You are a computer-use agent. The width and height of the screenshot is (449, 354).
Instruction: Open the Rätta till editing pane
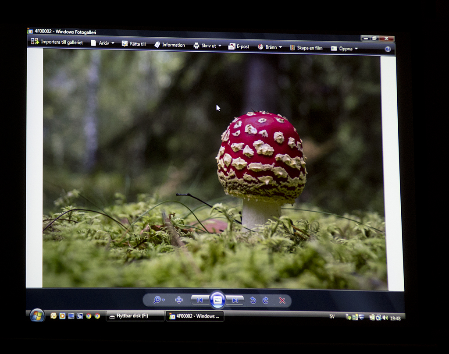coord(134,44)
